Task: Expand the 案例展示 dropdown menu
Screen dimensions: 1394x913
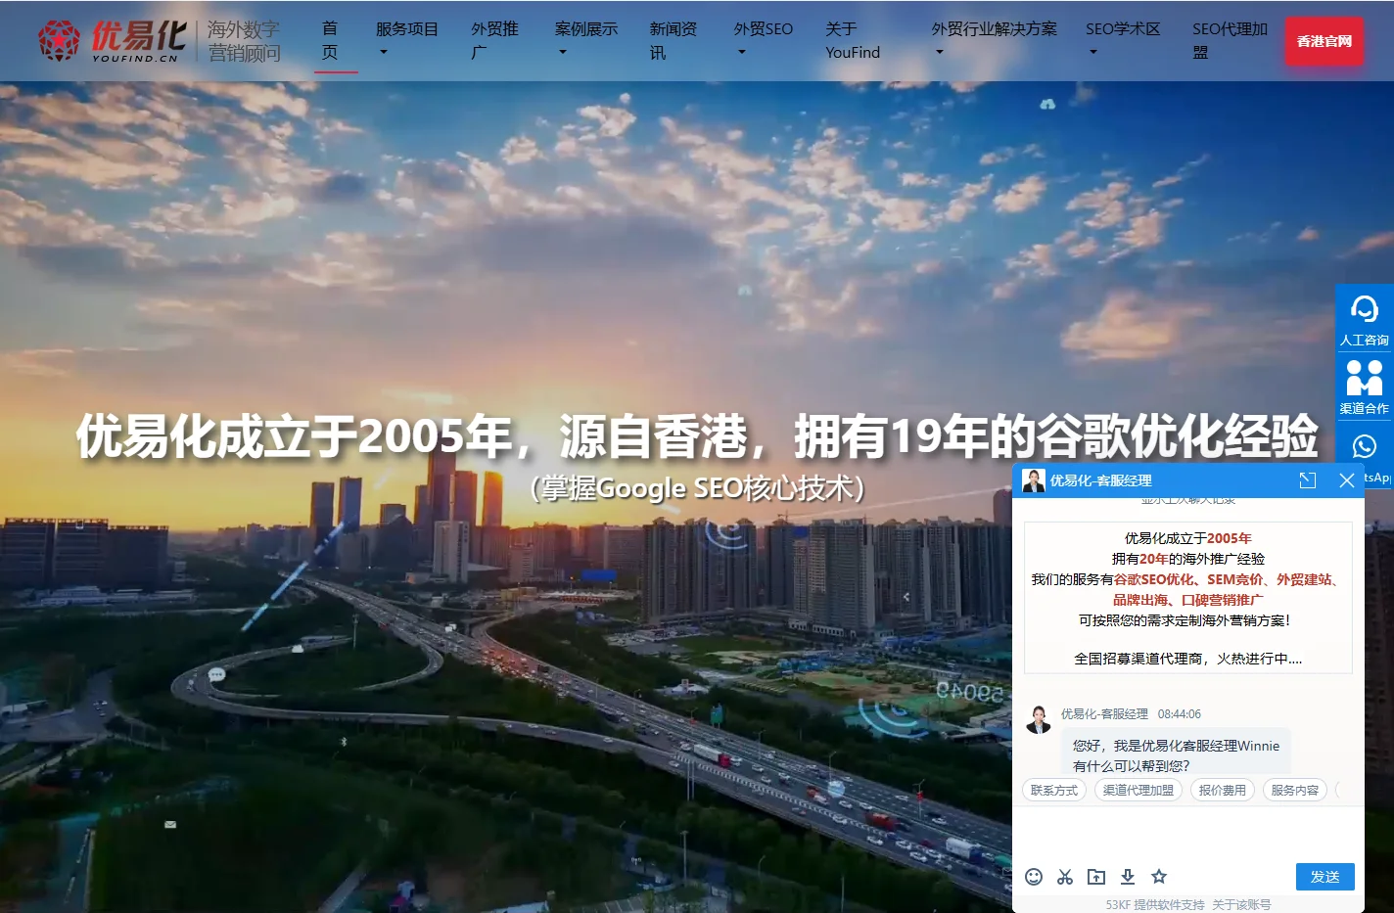Action: (586, 40)
